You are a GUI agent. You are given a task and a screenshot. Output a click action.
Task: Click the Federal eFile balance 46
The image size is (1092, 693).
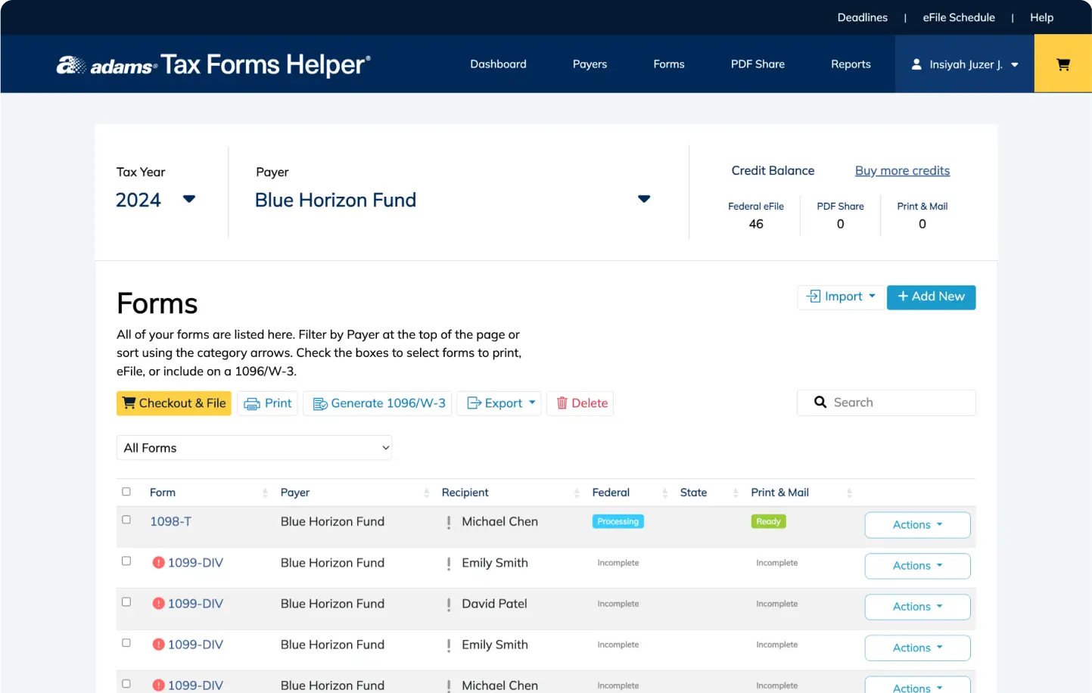coord(756,224)
